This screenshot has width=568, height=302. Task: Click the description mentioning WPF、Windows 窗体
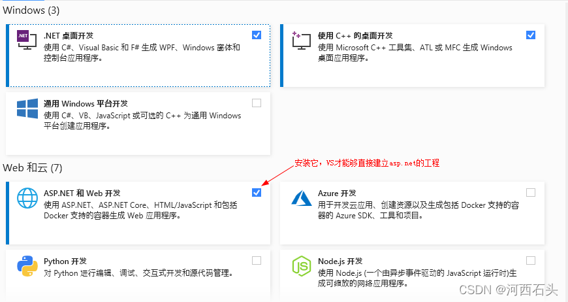coord(142,53)
